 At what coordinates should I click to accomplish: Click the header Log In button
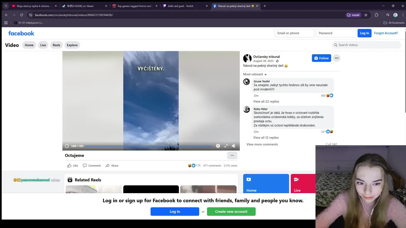364,33
